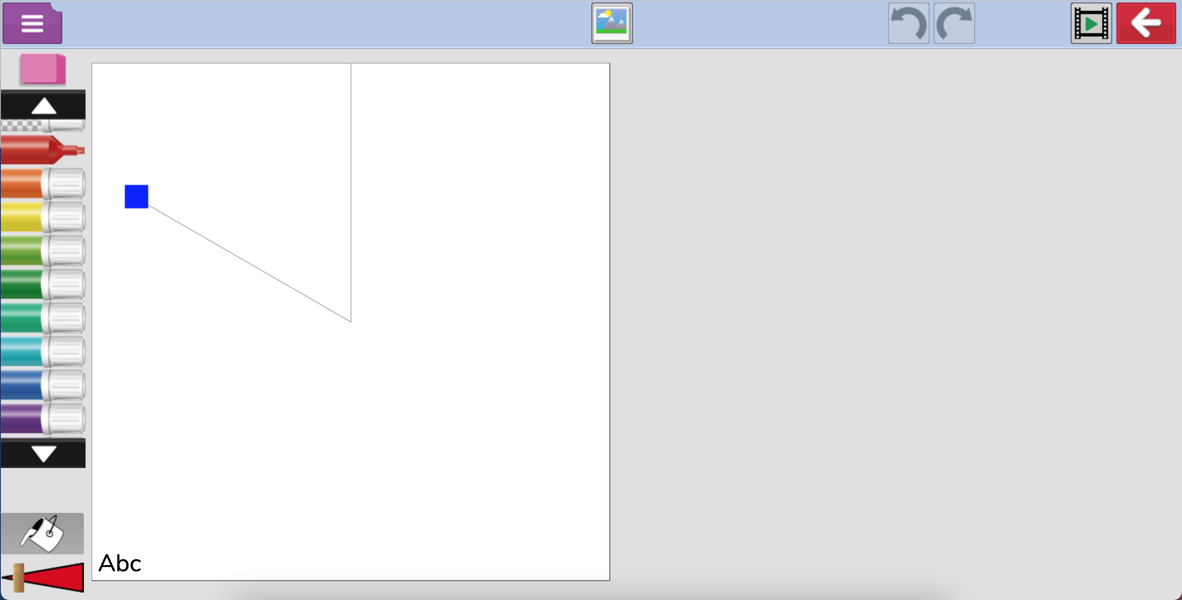Select the red marker
Screen dimensions: 1182x600
click(43, 150)
